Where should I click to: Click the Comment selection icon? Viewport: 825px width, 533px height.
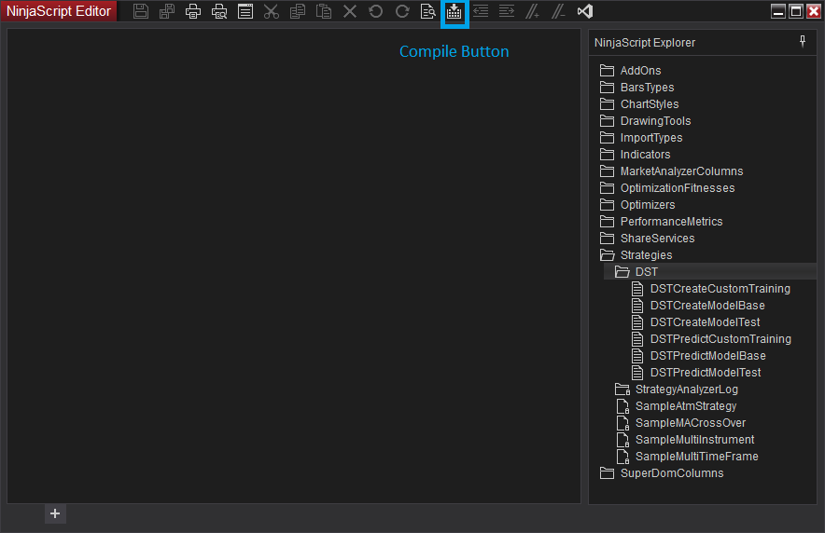[x=533, y=11]
